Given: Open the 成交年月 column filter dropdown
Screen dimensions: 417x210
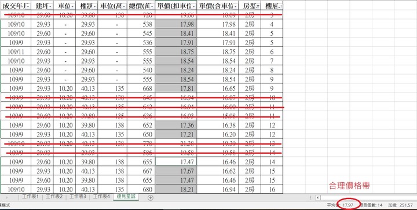Looking at the screenshot, I should pos(28,6).
